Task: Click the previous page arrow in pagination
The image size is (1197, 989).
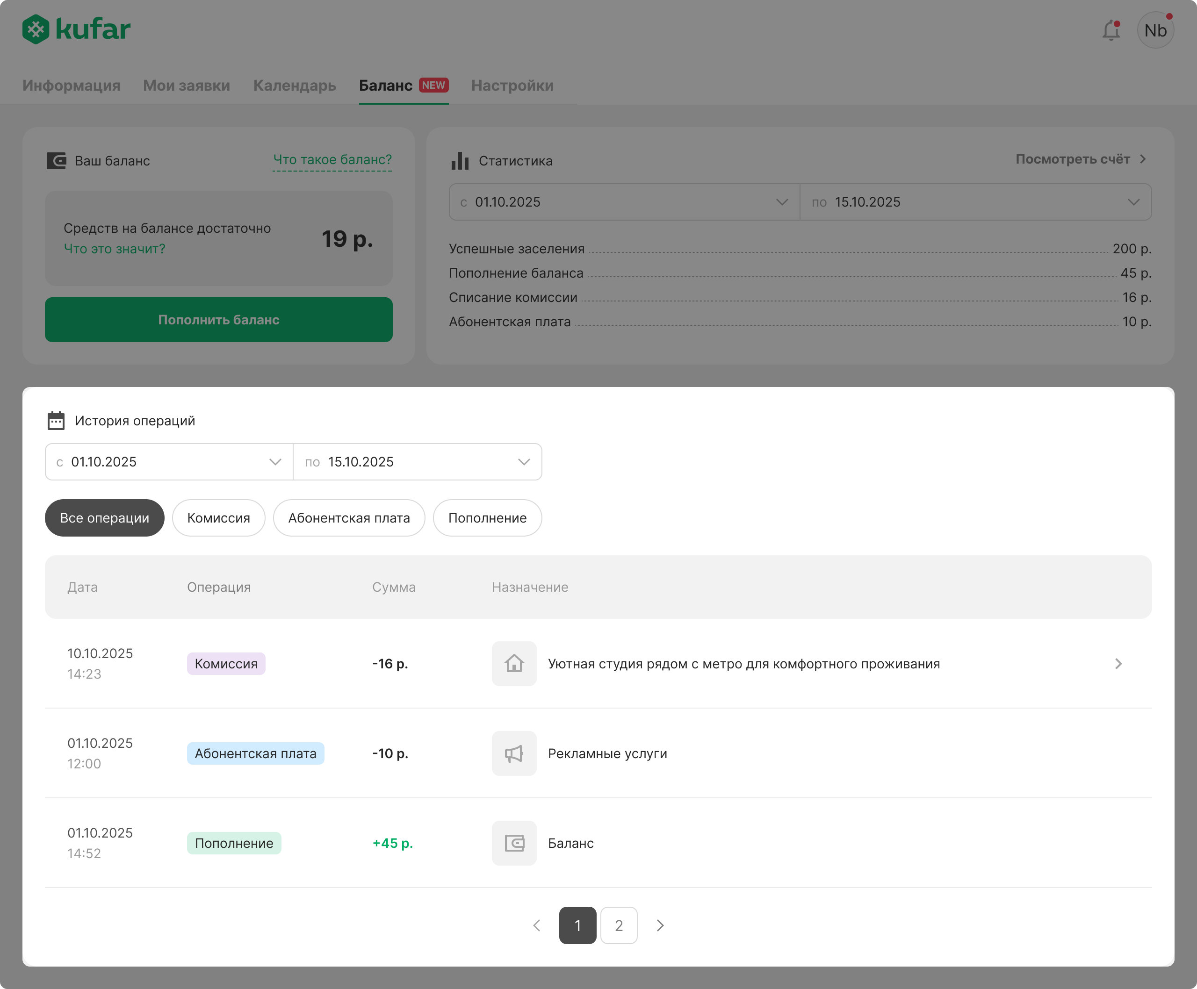Action: (536, 925)
